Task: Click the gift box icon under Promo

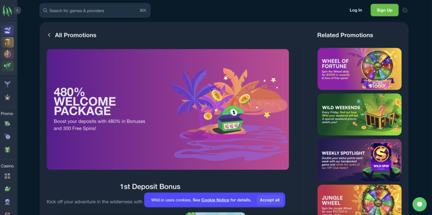Action: pos(7,149)
